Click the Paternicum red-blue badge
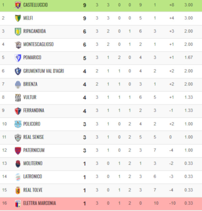Image resolution: width=202 pixels, height=211 pixels. pyautogui.click(x=18, y=151)
